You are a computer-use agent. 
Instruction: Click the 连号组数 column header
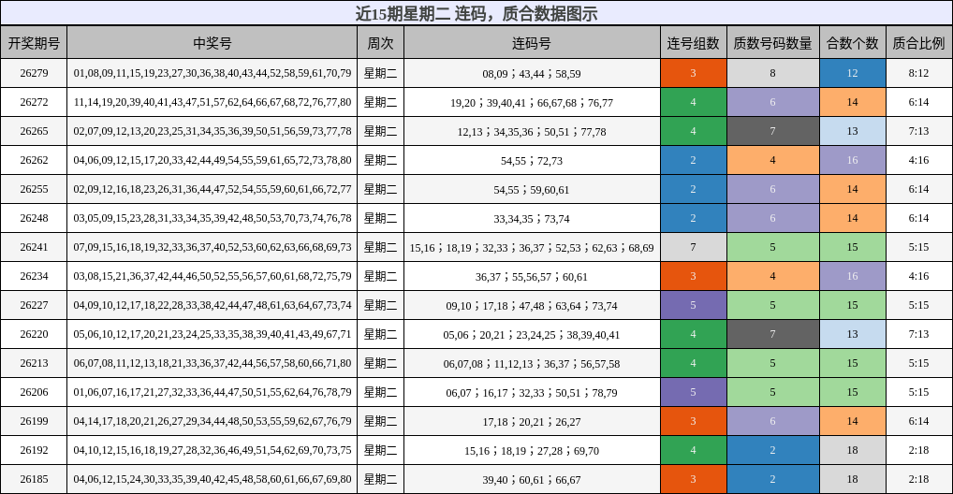[x=694, y=42]
